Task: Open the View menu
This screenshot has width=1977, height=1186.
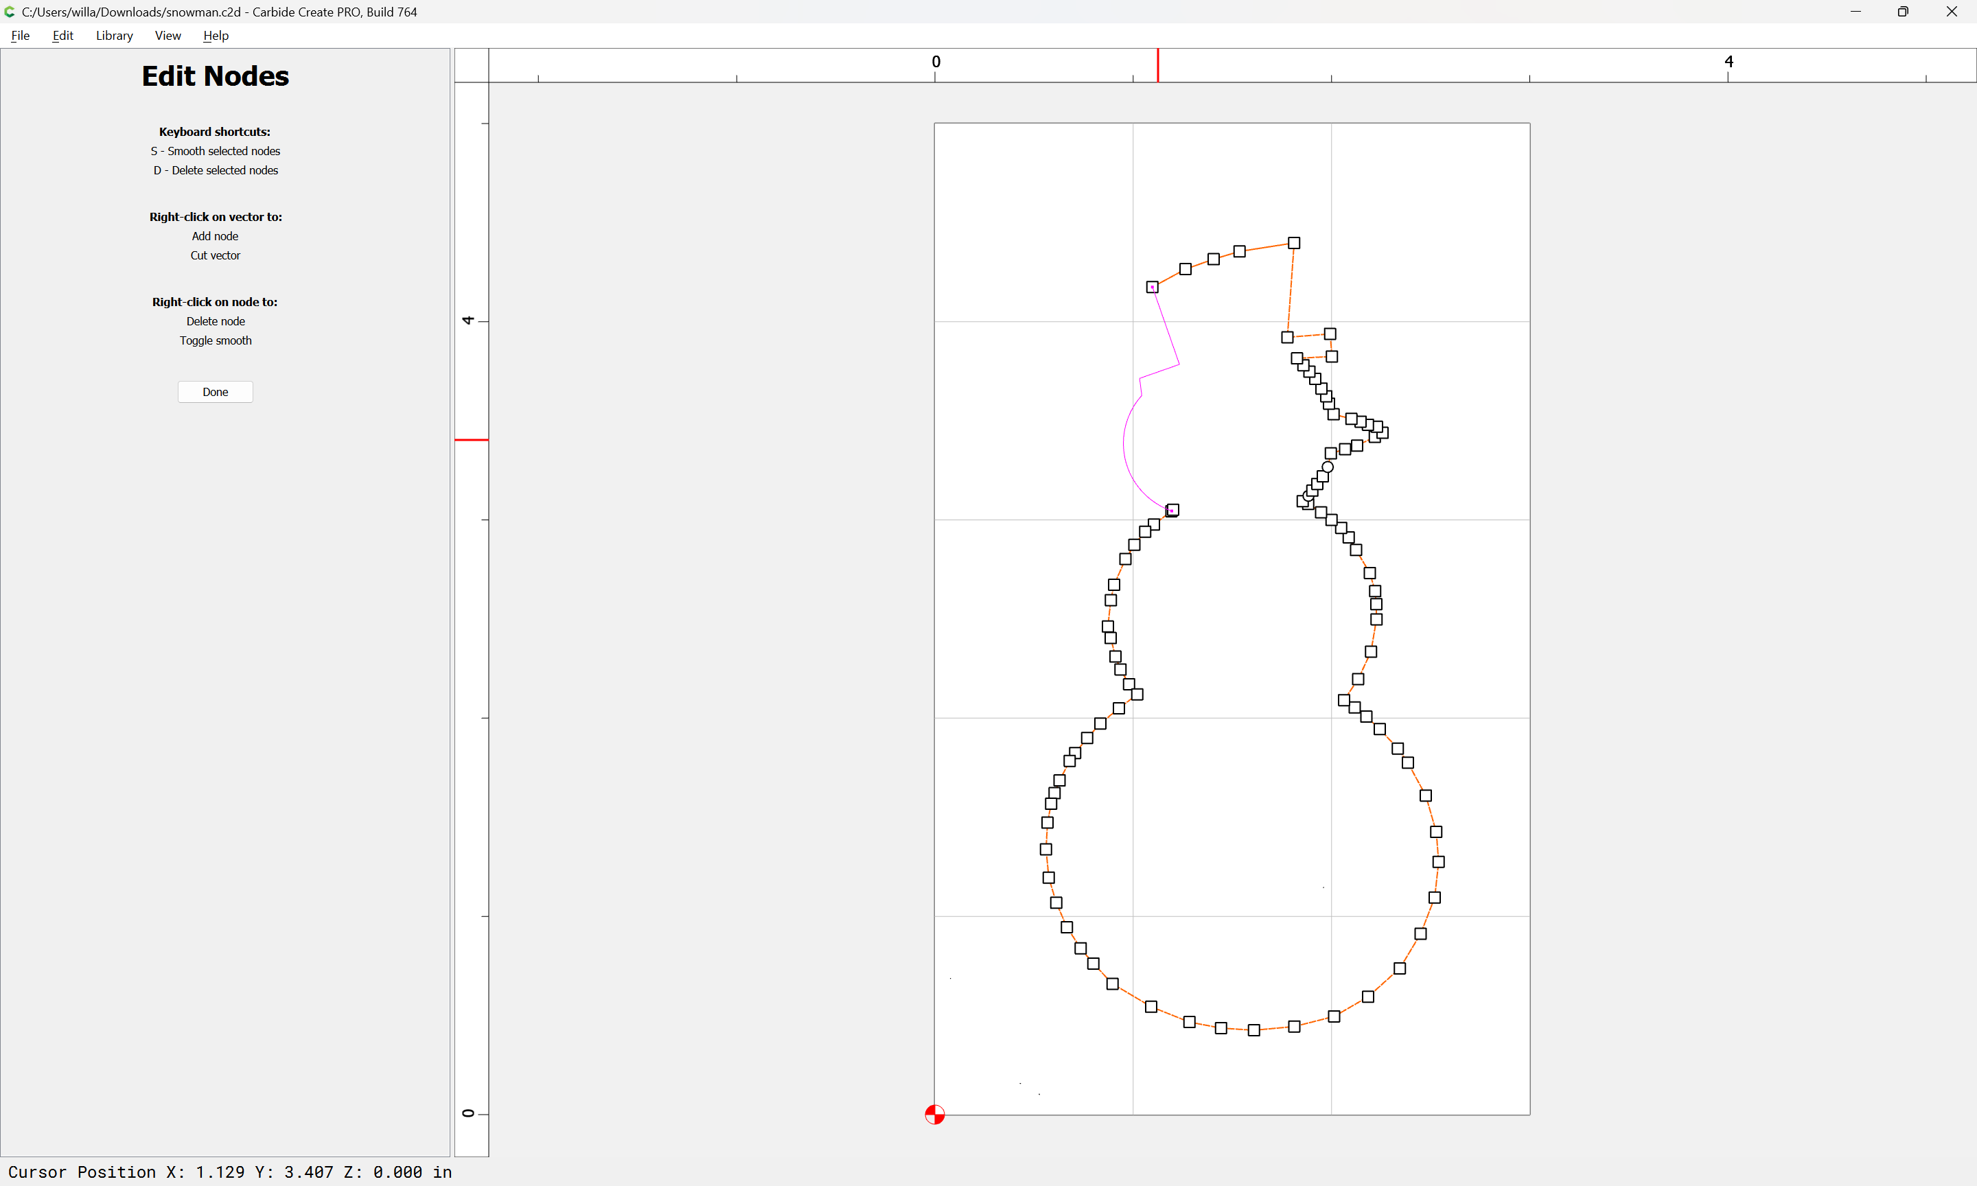Action: (167, 35)
